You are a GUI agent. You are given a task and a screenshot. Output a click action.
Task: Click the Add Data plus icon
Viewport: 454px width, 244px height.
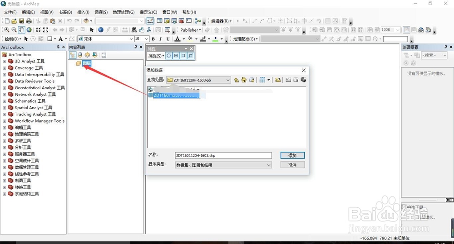point(86,21)
